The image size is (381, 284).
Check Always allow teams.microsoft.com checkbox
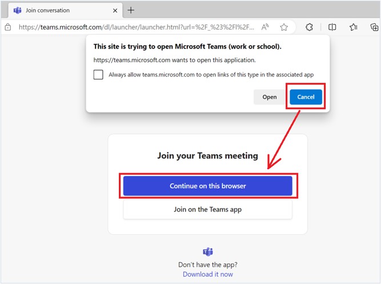click(98, 75)
